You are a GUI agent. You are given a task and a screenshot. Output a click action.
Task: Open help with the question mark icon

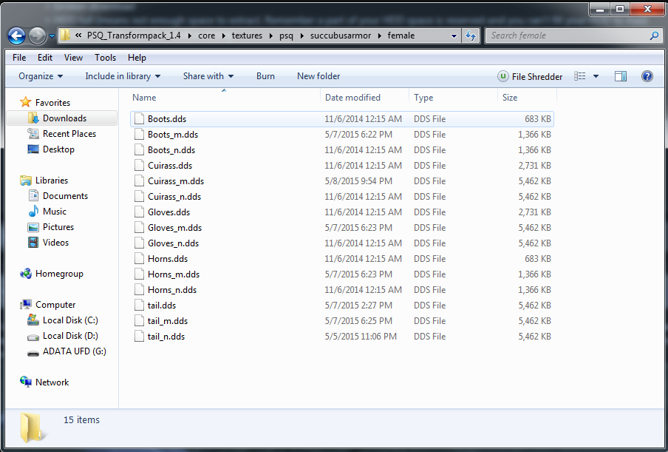tap(647, 76)
